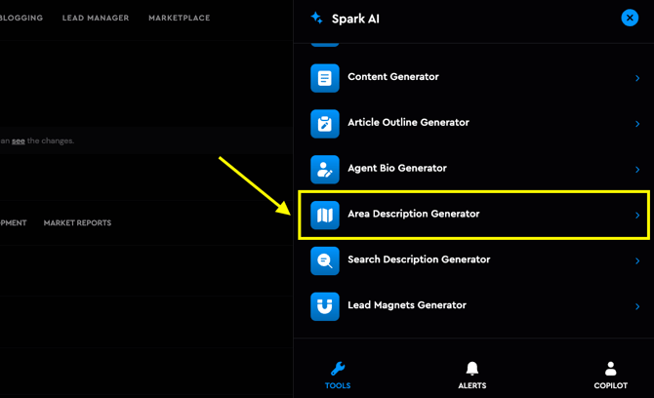
Task: Open Area Description Generator chevron arrow
Action: pos(637,216)
